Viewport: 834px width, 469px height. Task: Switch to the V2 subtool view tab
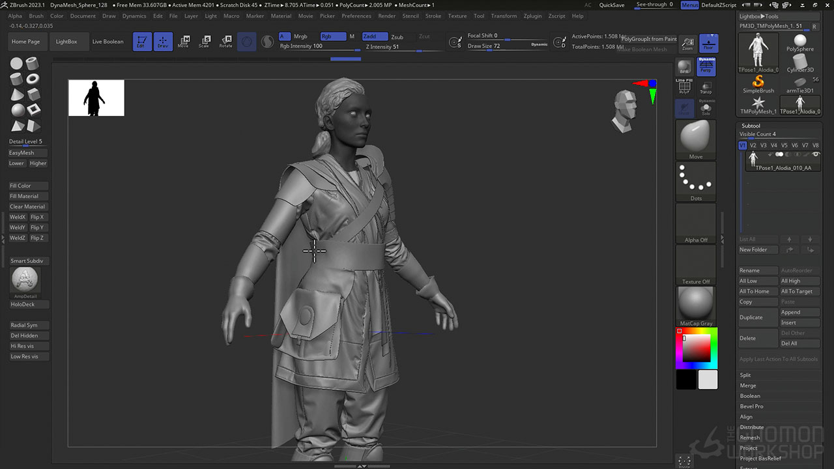(x=753, y=145)
